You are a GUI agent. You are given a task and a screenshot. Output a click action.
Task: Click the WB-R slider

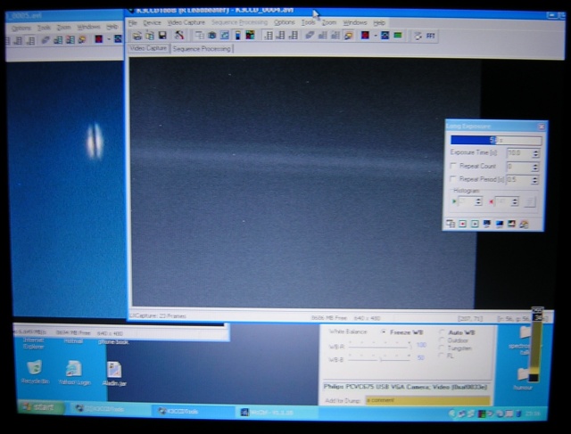point(379,346)
